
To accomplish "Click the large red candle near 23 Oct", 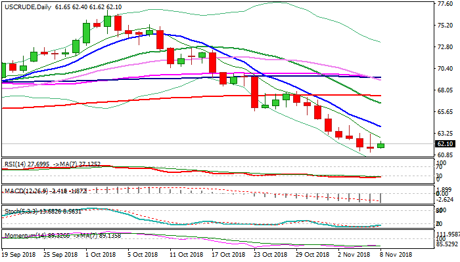I will pos(254,92).
